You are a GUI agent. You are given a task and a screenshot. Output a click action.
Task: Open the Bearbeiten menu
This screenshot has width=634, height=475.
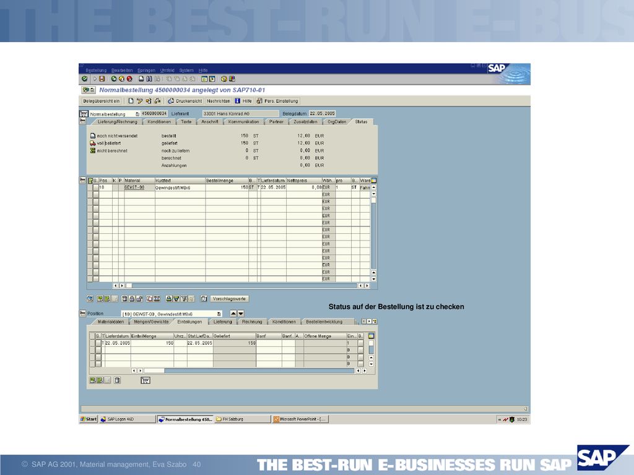click(122, 71)
